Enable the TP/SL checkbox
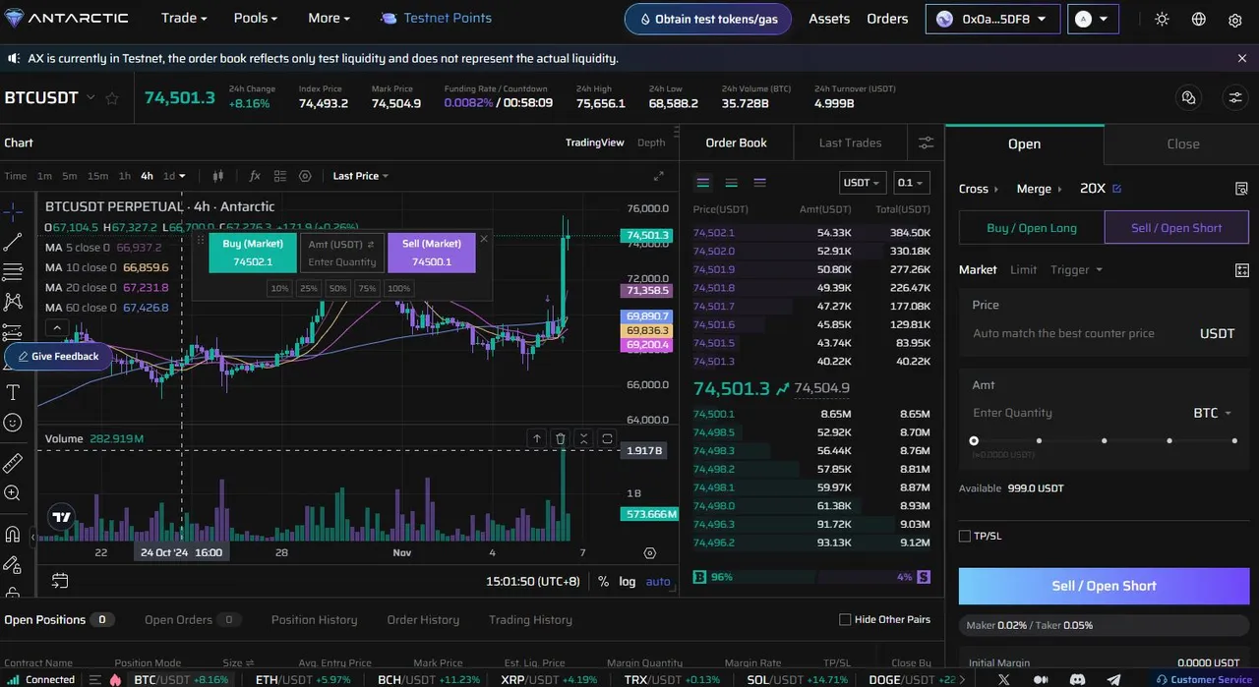The width and height of the screenshot is (1259, 687). click(965, 536)
